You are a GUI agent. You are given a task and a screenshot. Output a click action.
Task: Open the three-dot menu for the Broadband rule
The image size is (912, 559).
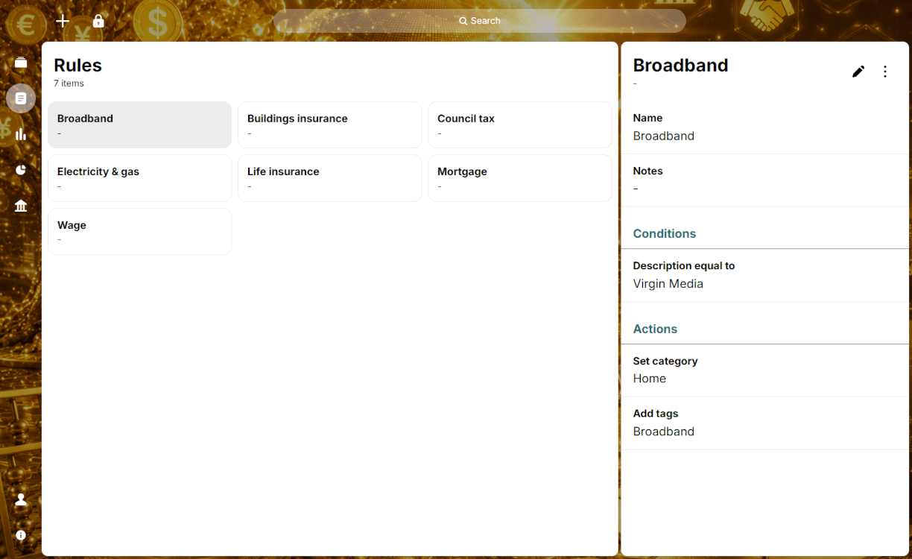[885, 72]
